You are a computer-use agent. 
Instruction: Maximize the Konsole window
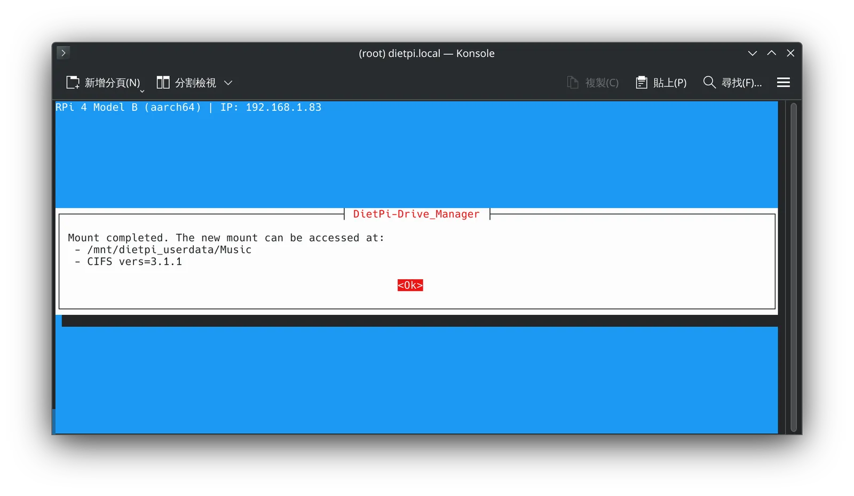(771, 53)
